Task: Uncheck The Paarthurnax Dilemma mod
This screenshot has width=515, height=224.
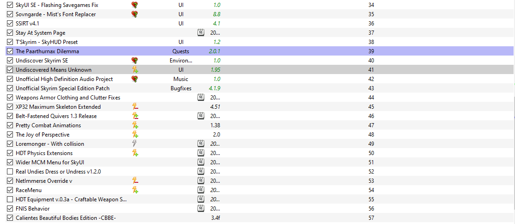Action: (10, 51)
